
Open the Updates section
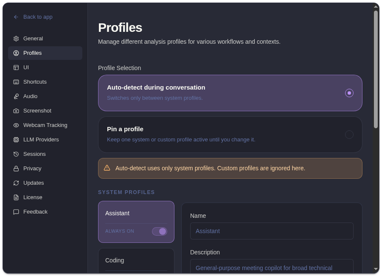click(45, 183)
